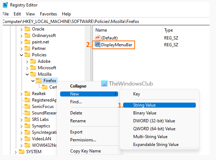
Task: Collapse the Mozilla tree node
Action: point(27,74)
